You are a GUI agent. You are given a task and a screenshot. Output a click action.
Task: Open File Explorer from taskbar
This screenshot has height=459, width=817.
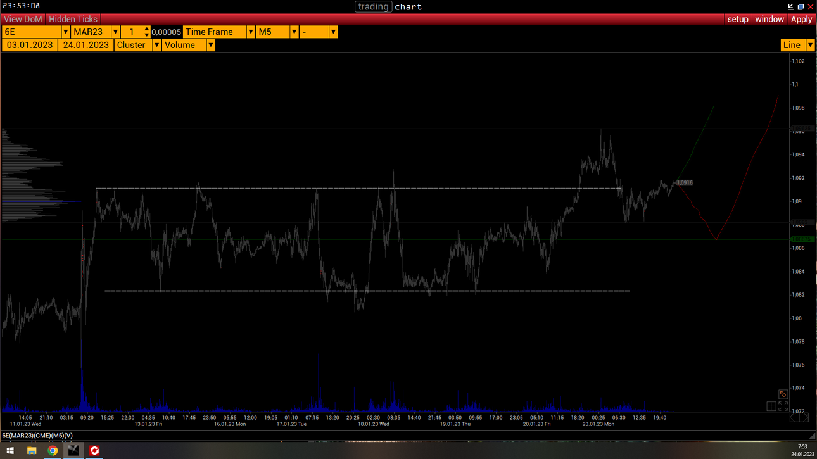coord(32,451)
